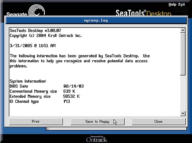
Task: Click the value '58532 K'
Action: coord(71,96)
